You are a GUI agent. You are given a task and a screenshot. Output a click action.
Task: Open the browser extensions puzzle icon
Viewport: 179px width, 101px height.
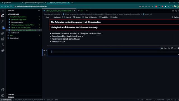click(165, 6)
